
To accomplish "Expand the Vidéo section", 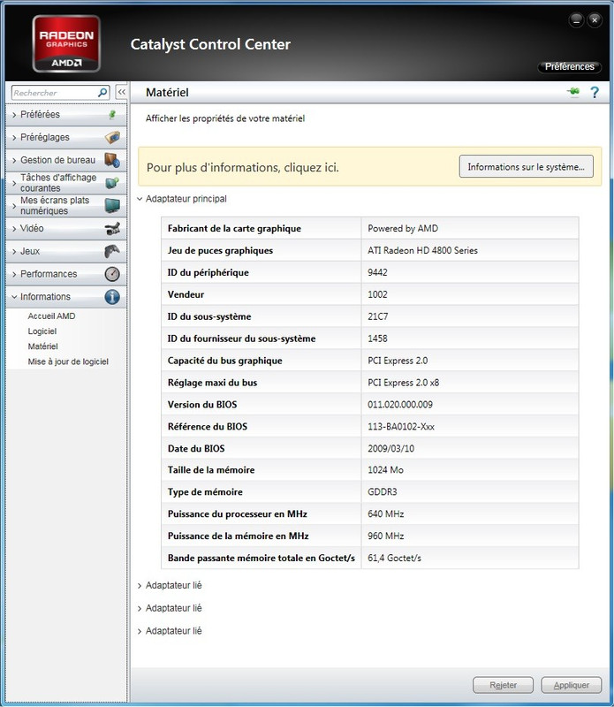I will pos(66,228).
